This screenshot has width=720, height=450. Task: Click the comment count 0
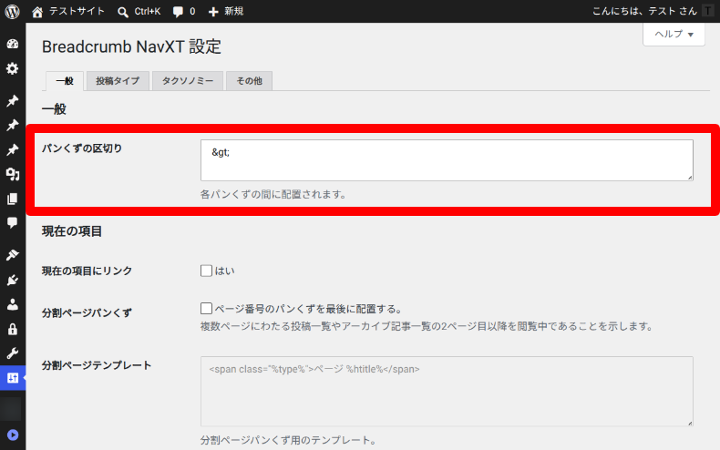click(x=192, y=12)
